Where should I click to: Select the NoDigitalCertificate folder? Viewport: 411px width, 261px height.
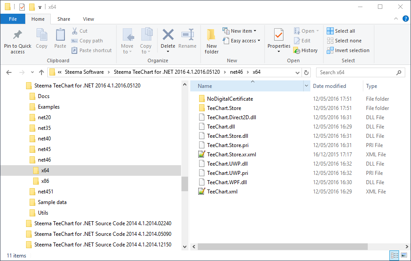(230, 99)
